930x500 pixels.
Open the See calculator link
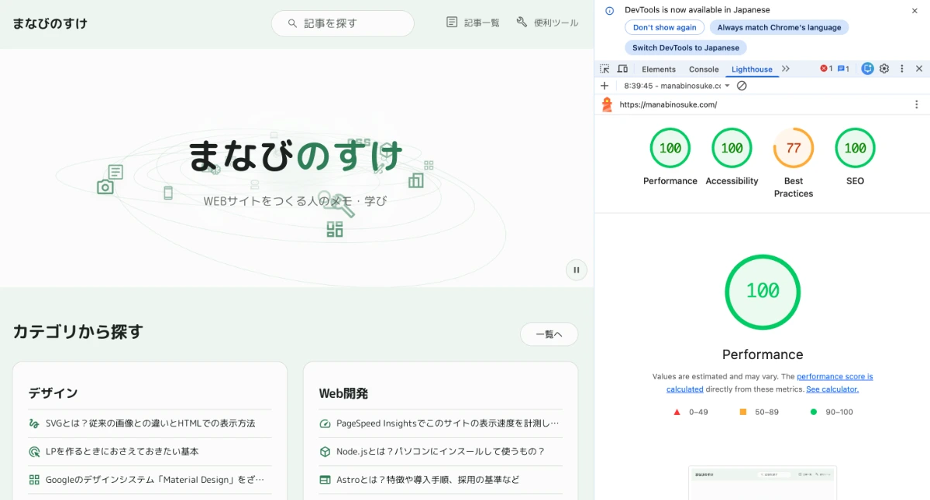[832, 389]
